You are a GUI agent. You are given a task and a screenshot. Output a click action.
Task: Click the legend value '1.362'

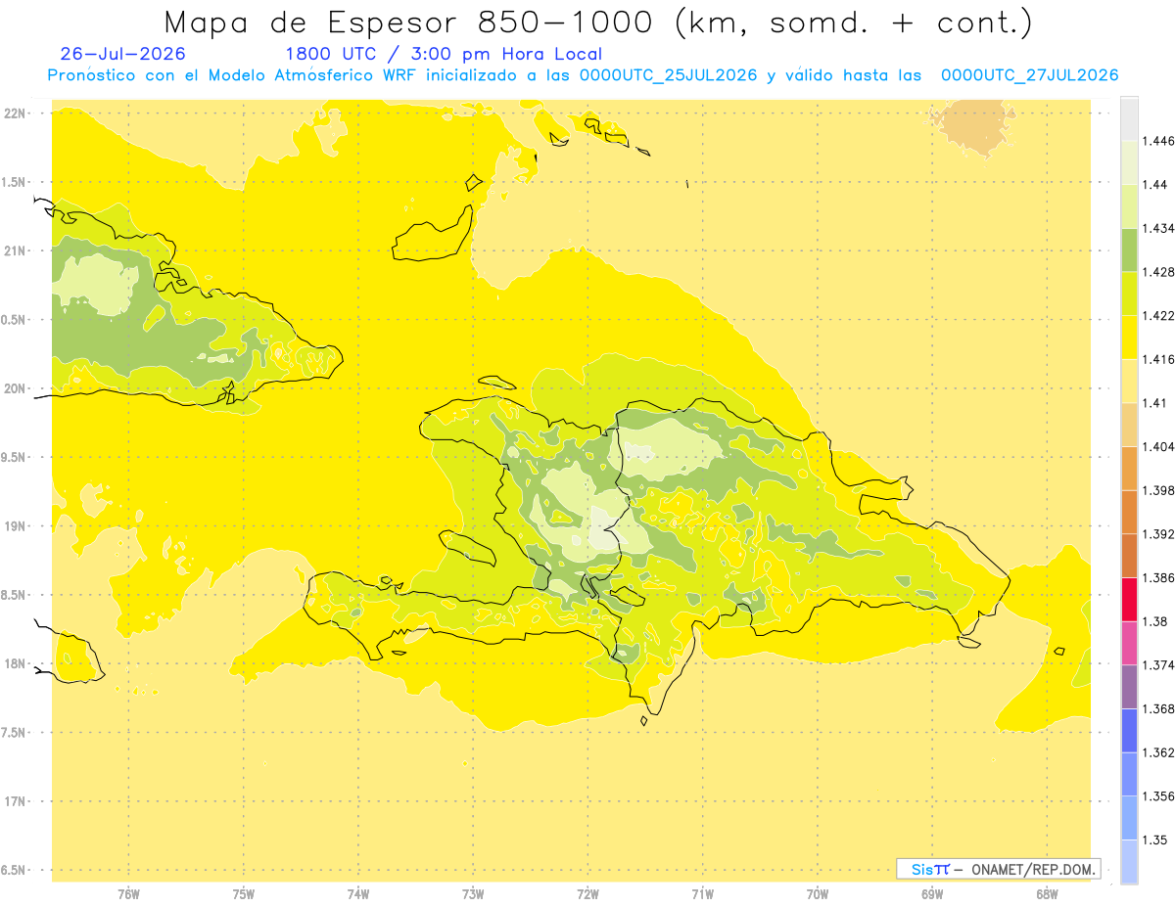click(x=1160, y=752)
